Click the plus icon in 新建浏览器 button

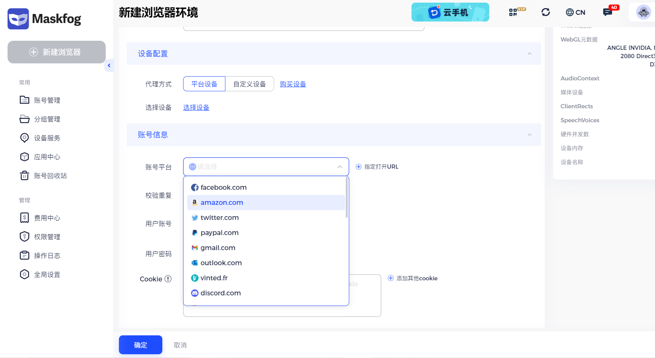pyautogui.click(x=34, y=52)
